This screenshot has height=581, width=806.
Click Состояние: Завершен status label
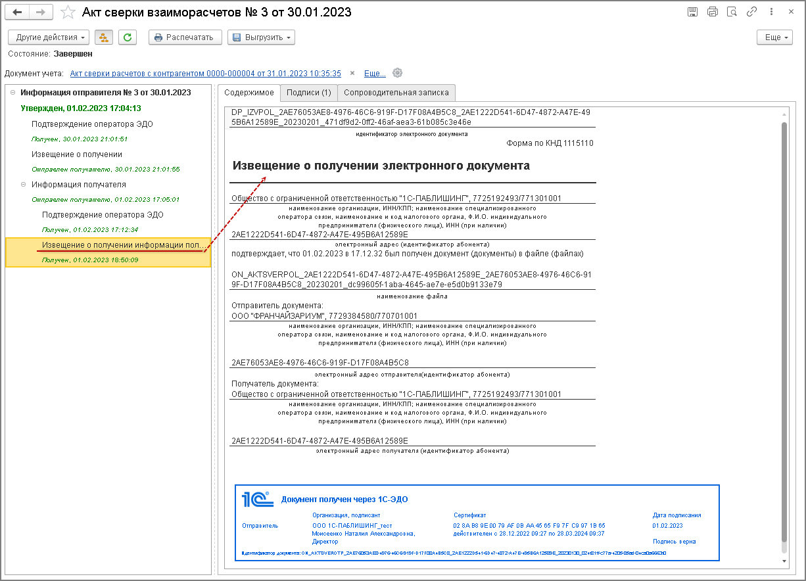click(50, 54)
